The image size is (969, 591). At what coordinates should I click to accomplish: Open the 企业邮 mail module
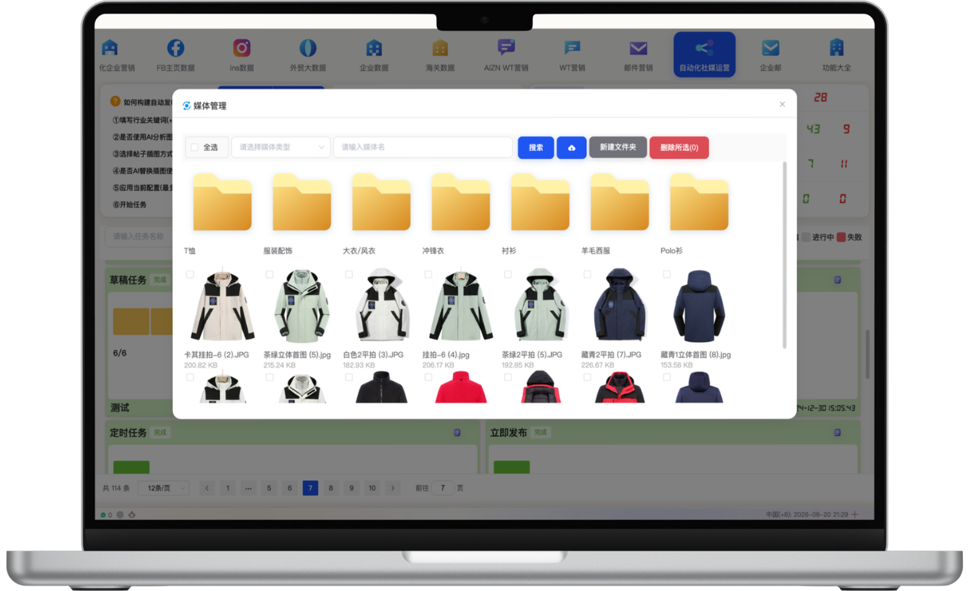tap(770, 55)
